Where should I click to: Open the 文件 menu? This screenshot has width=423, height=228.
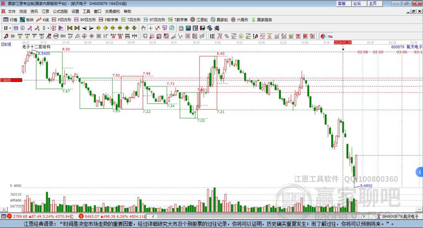(12, 11)
